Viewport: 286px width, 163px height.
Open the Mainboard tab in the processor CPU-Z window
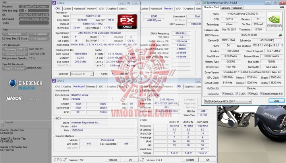click(79, 9)
